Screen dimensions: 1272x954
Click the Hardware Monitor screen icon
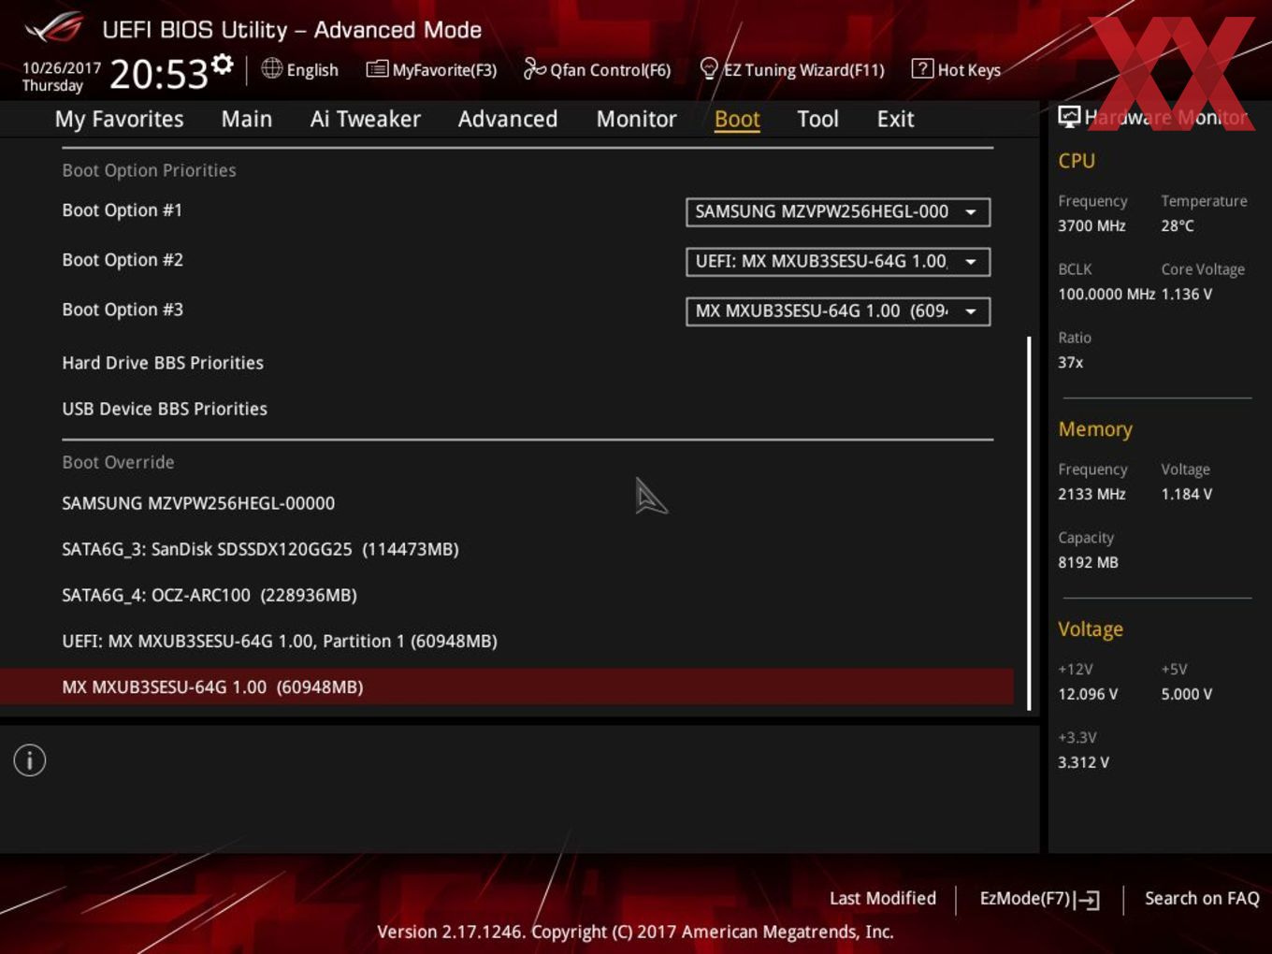coord(1069,116)
